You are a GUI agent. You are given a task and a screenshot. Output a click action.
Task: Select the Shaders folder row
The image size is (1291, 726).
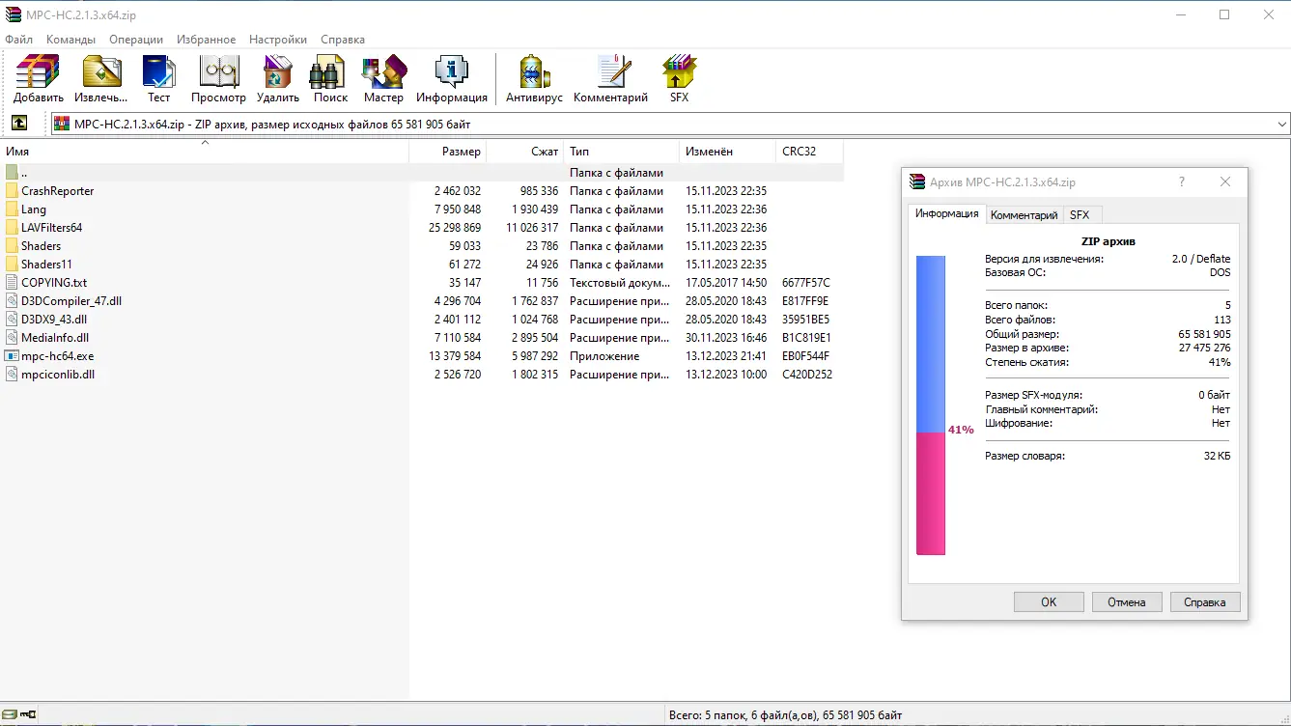[x=422, y=246]
